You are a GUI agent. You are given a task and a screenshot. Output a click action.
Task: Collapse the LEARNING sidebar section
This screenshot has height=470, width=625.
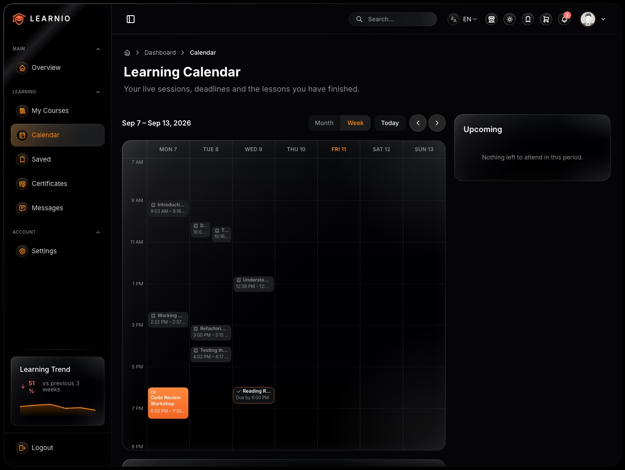[98, 92]
